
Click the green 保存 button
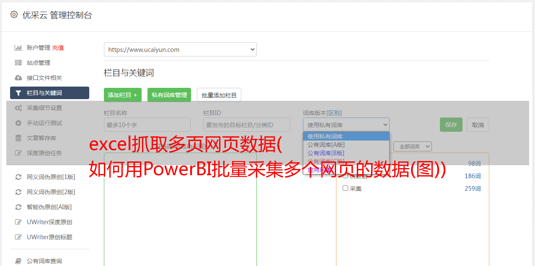[451, 125]
